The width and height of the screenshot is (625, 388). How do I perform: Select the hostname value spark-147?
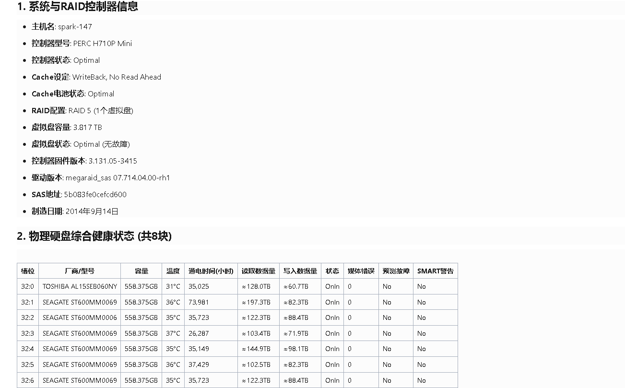(75, 27)
